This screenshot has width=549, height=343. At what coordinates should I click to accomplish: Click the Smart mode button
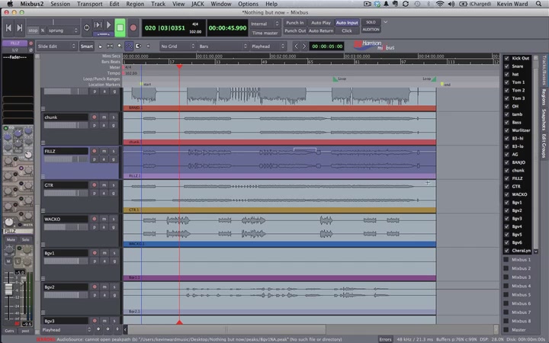(86, 46)
